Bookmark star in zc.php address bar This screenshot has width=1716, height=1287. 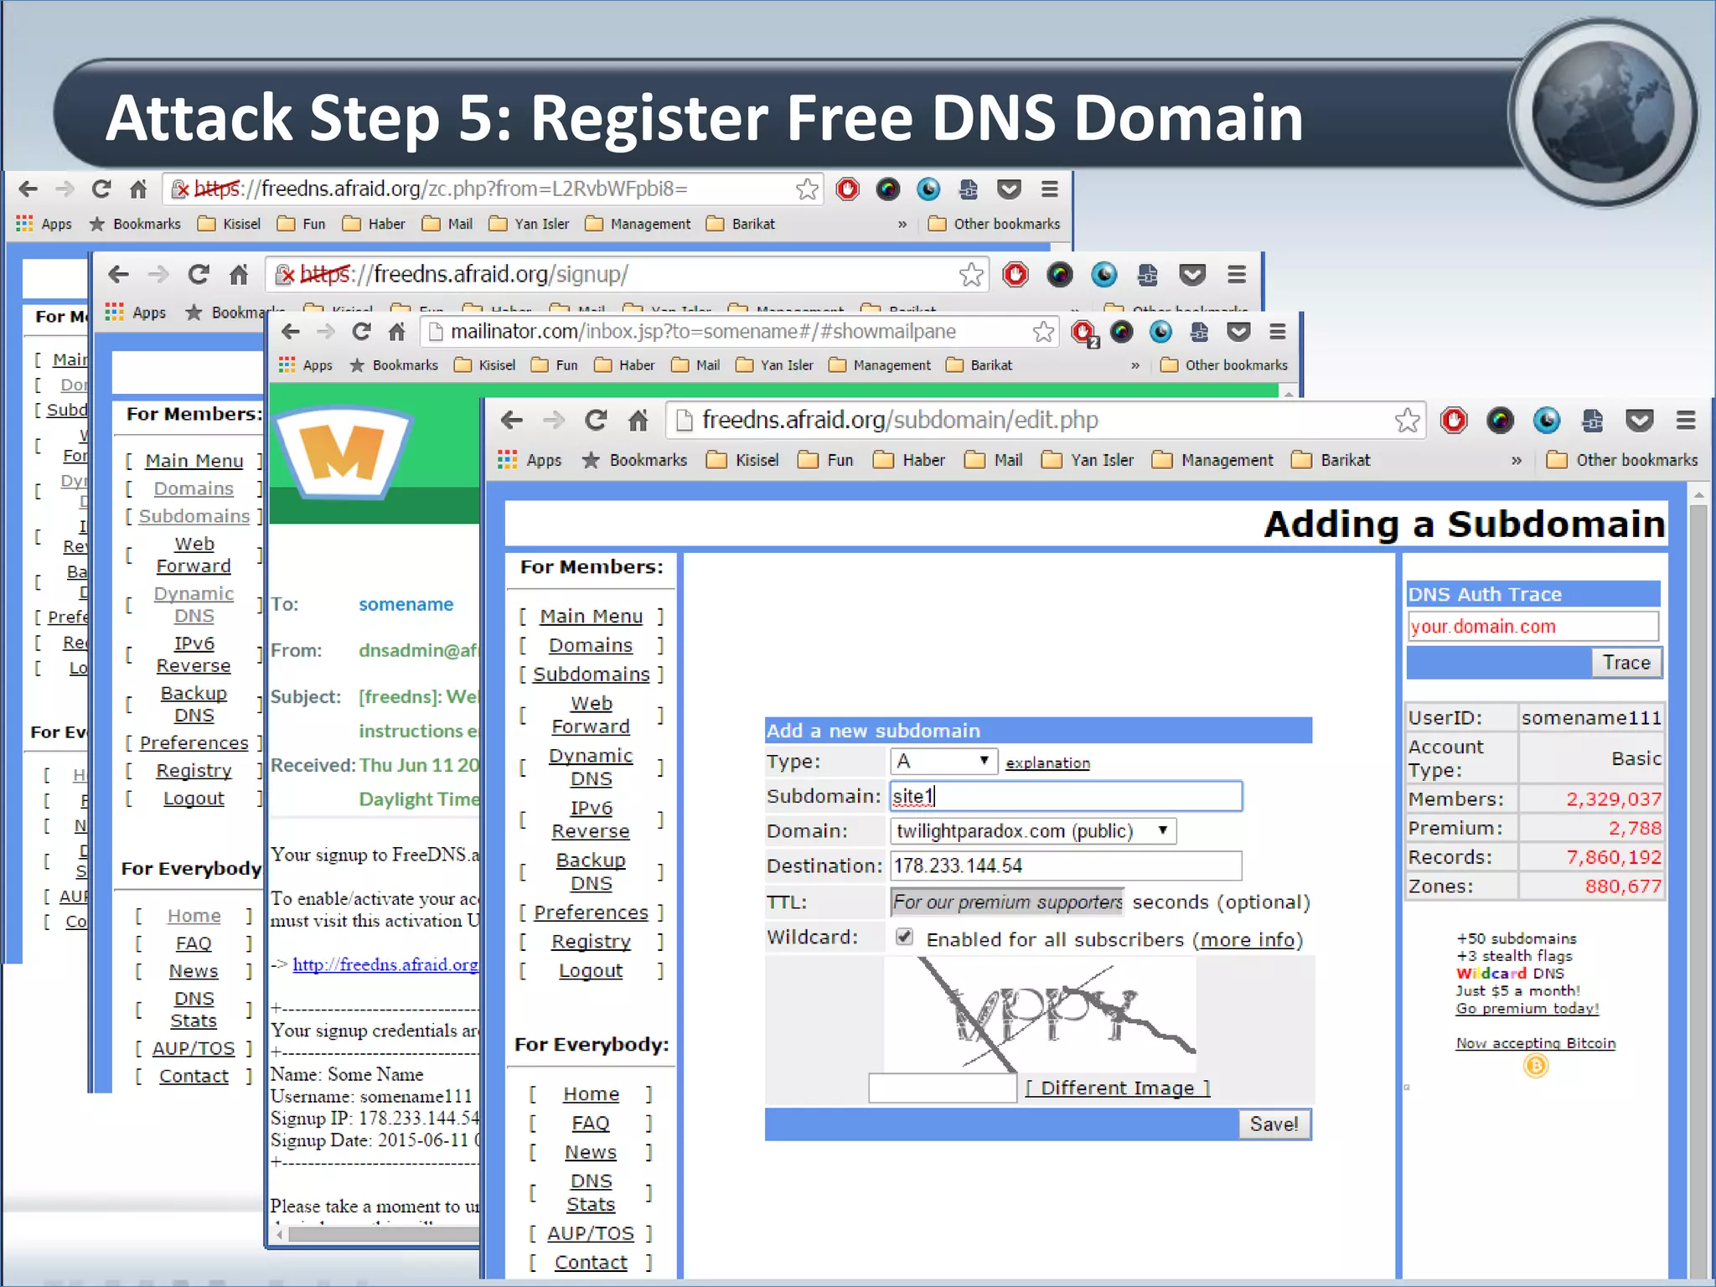coord(807,189)
